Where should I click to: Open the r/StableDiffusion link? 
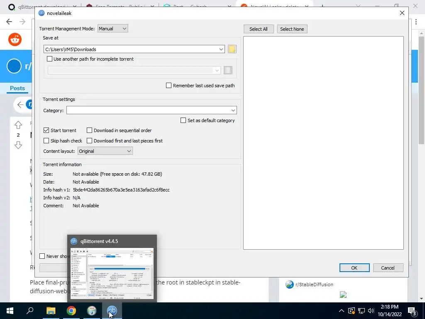[314, 284]
